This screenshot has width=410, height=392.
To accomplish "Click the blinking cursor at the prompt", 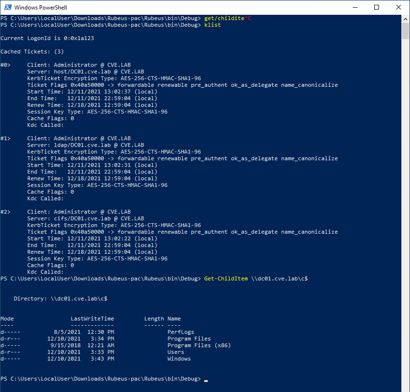I will [x=206, y=380].
